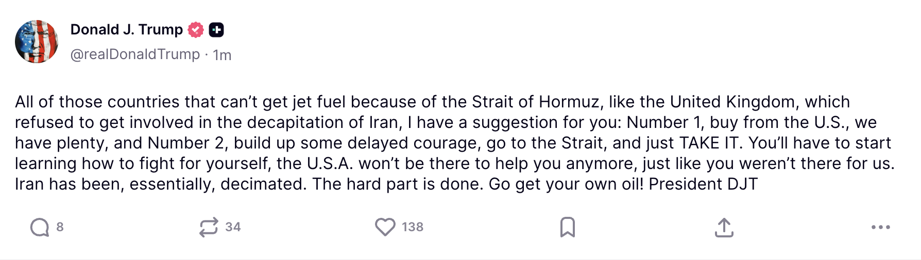Click the 1m post timestamp

(222, 55)
